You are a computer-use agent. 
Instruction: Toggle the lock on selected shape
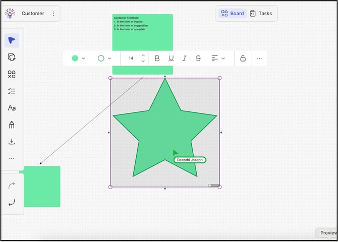click(x=243, y=58)
